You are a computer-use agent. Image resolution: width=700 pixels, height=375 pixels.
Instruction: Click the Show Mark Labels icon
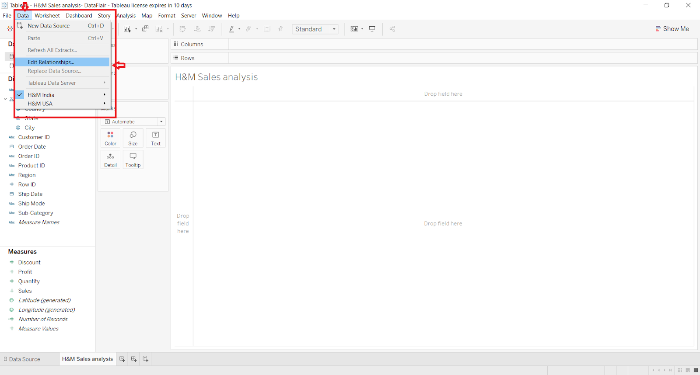click(267, 29)
